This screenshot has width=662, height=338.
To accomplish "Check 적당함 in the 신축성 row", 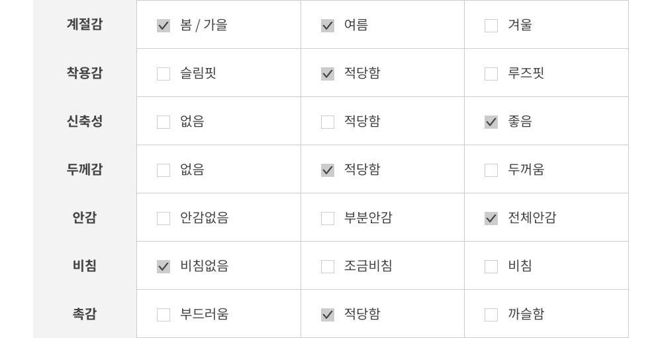I will pyautogui.click(x=328, y=122).
